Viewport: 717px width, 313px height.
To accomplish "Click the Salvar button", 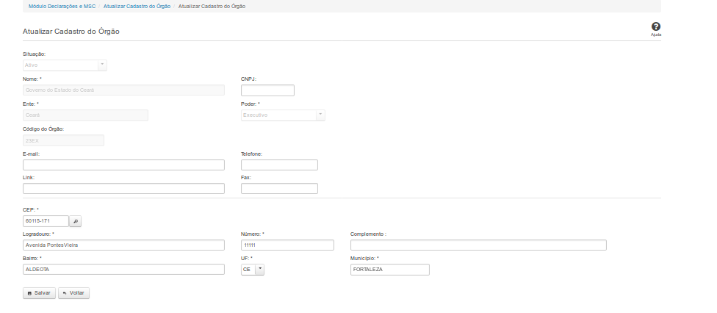I will (39, 293).
